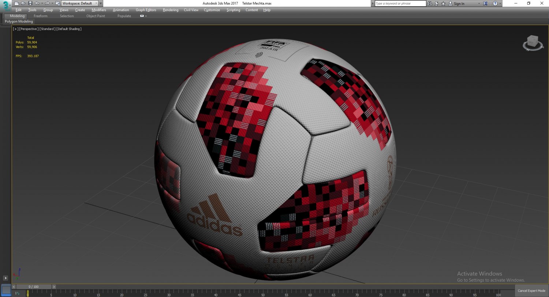Open the [Perspective] viewport view menu
Screen dimensions: 549x297
click(29, 29)
